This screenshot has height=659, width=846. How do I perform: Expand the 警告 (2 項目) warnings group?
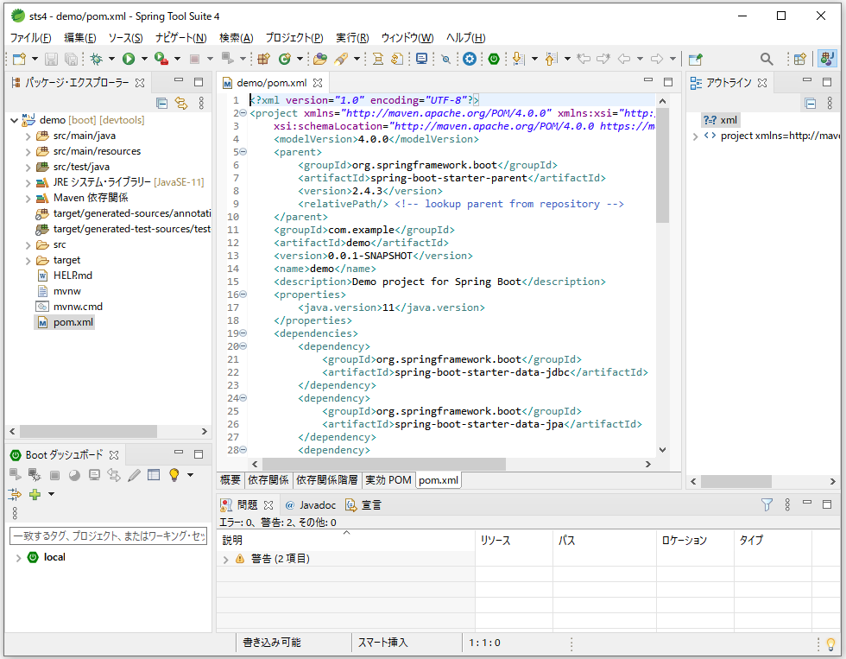[x=225, y=559]
